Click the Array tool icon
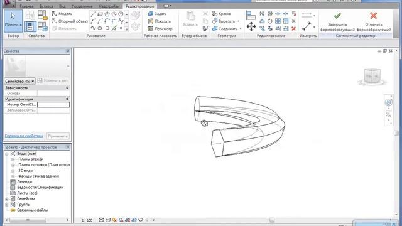This screenshot has height=226, width=402. pyautogui.click(x=278, y=21)
